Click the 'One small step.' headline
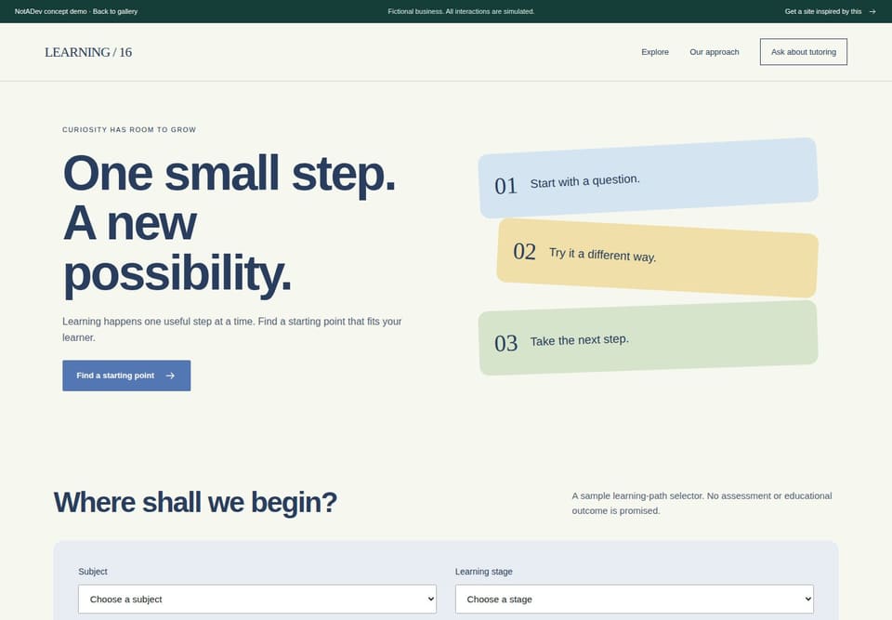This screenshot has width=892, height=620. [x=229, y=173]
